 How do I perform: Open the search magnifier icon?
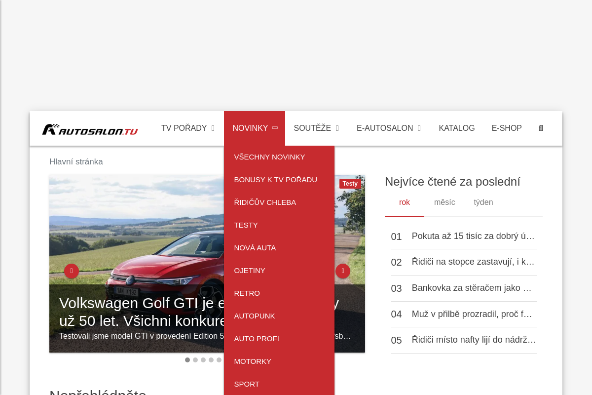click(541, 128)
